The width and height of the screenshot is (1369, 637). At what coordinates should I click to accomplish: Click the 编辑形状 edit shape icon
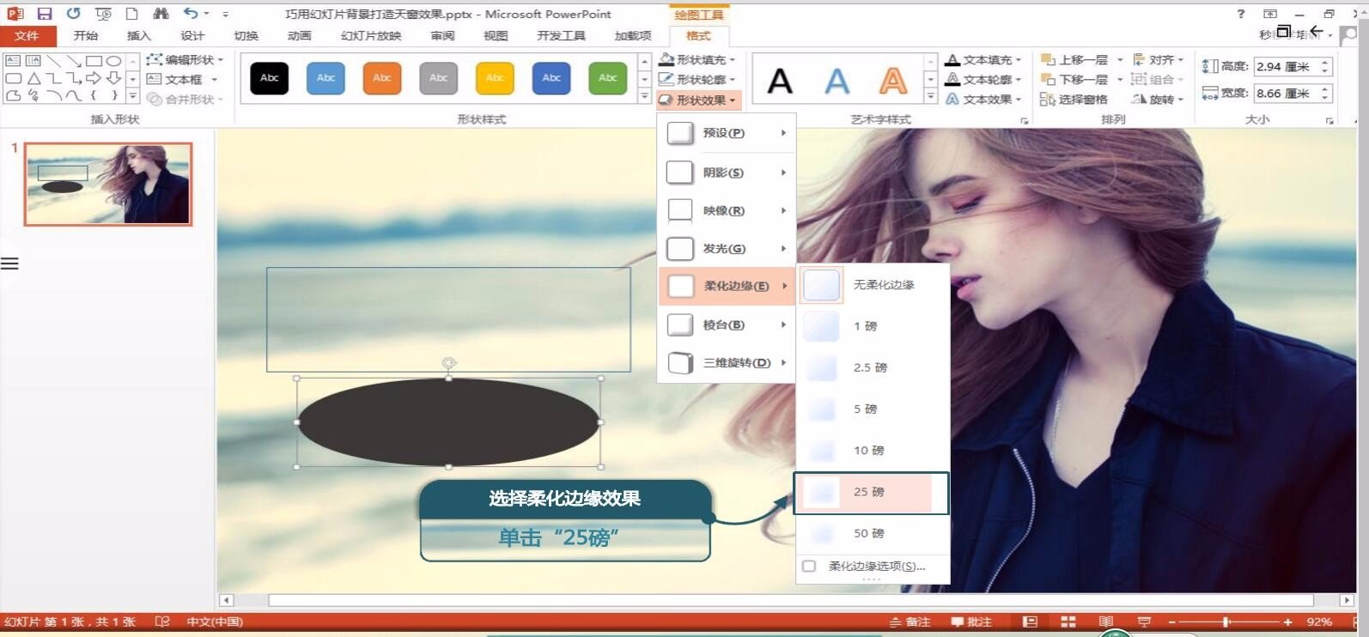(x=155, y=59)
